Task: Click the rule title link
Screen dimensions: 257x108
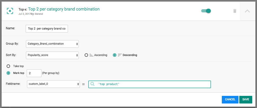Action: coord(64,9)
